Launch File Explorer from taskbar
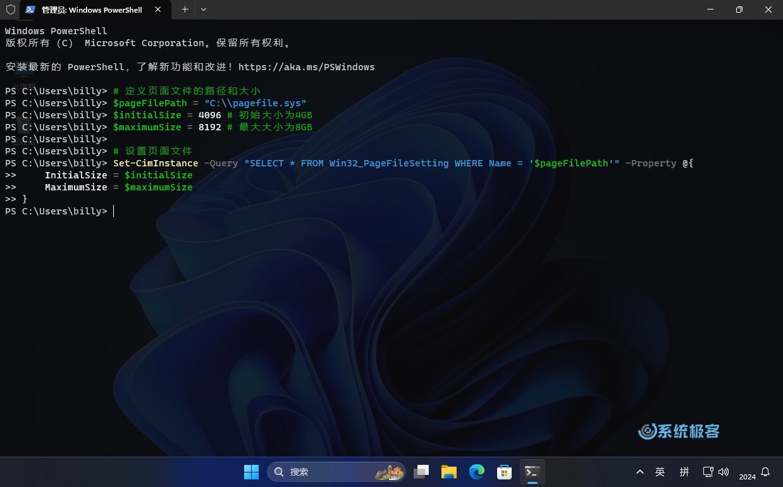 [x=449, y=472]
